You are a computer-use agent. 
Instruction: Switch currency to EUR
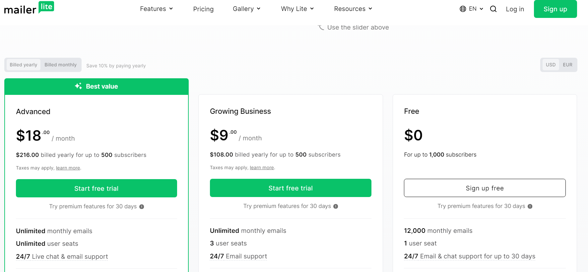tap(567, 65)
